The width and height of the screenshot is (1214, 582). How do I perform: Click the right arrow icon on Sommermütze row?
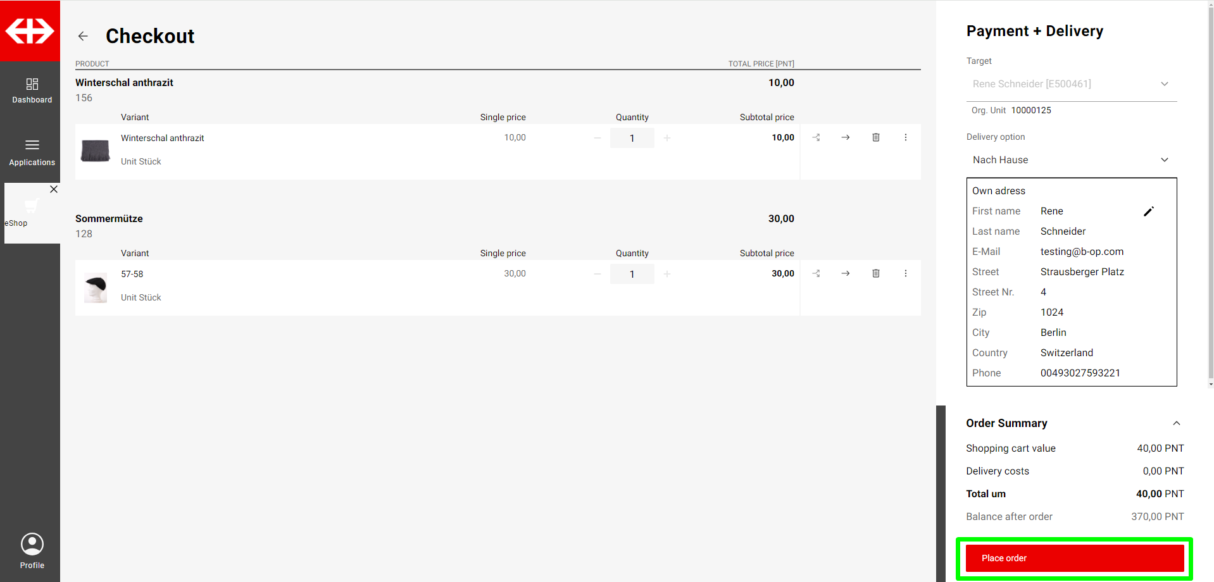coord(845,273)
